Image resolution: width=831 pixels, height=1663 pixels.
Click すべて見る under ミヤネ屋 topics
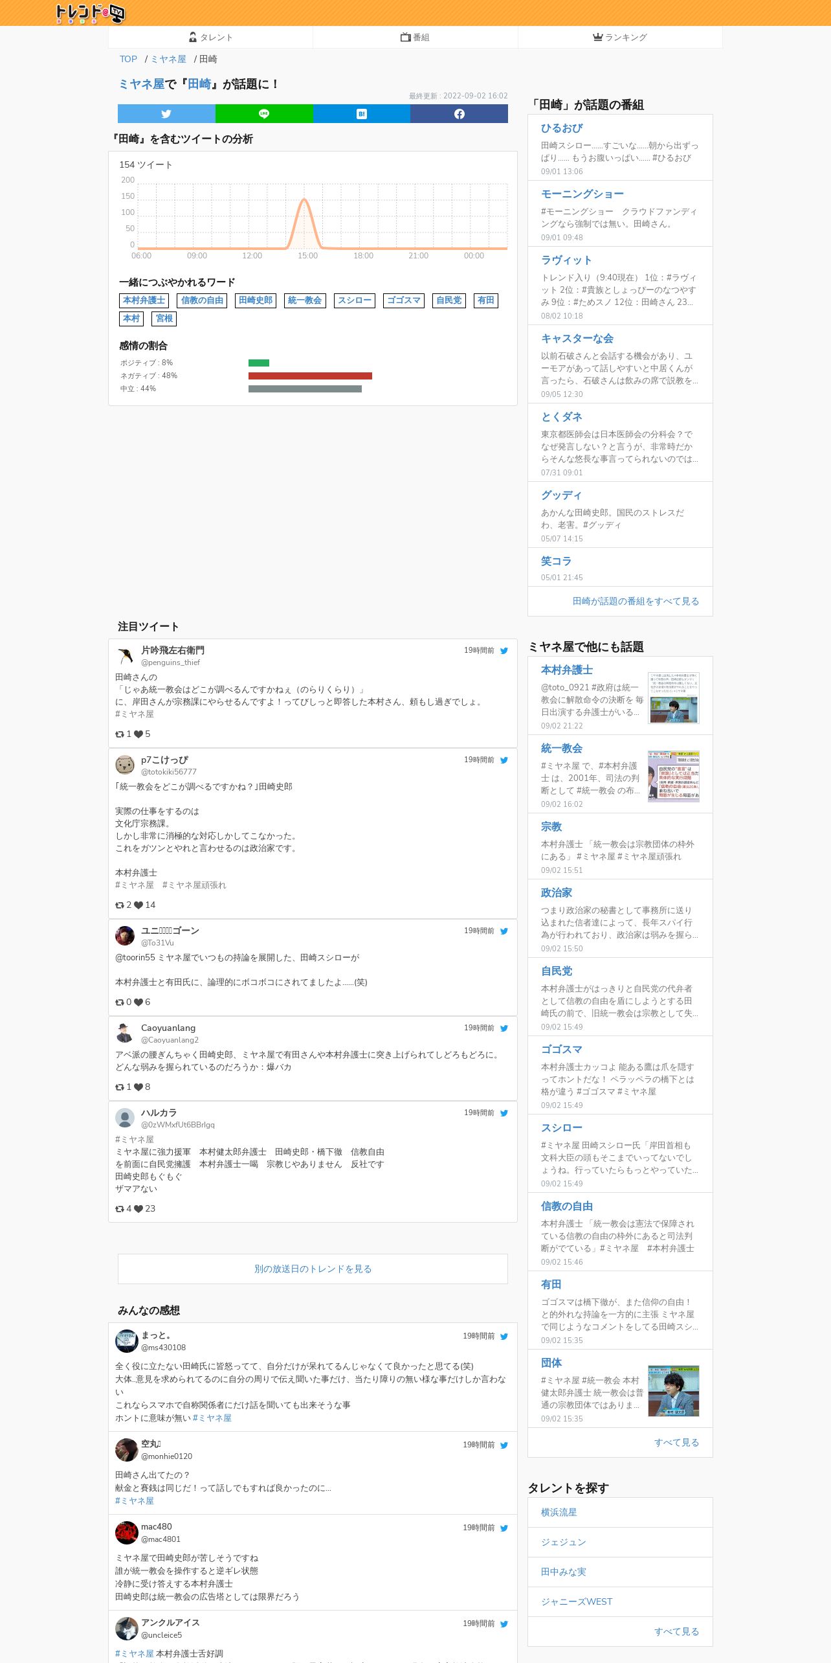pyautogui.click(x=676, y=1442)
